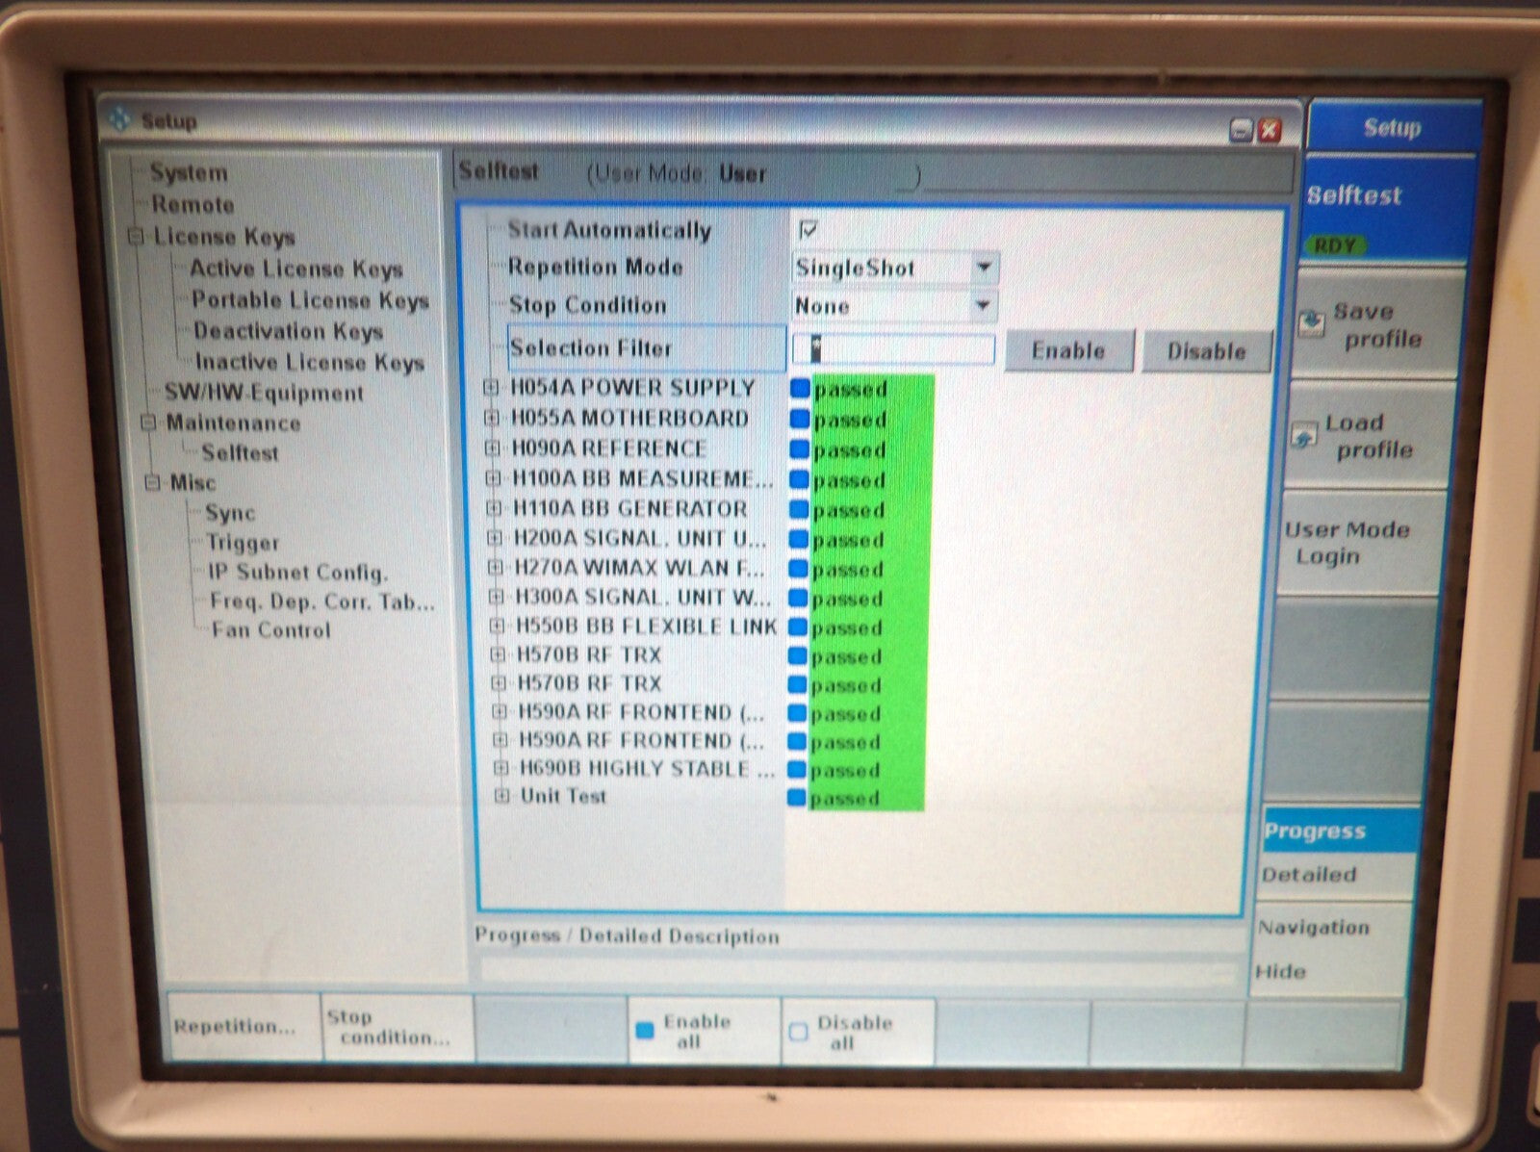1540x1152 pixels.
Task: Click the green passed status for Unit Test
Action: 865,798
